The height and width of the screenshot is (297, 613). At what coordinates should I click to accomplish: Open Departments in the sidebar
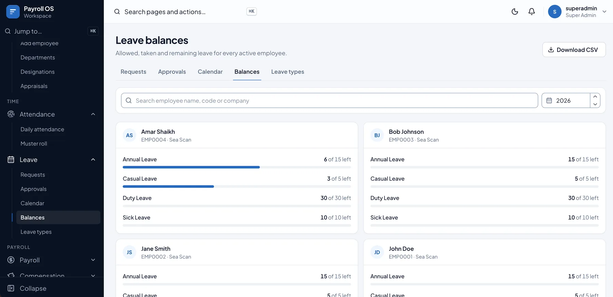(38, 57)
